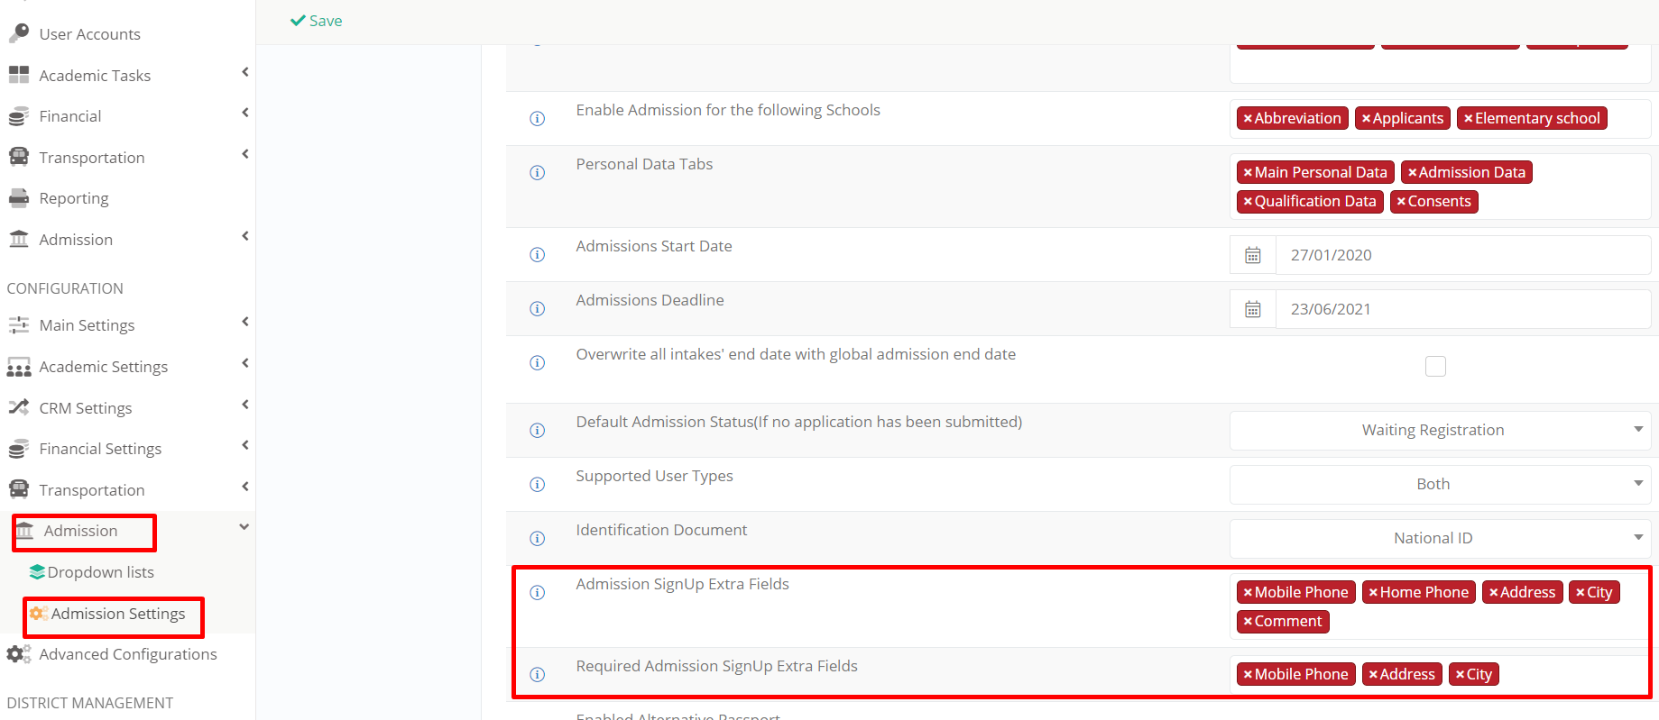
Task: Show info for Overwrite intakes' end date
Action: tap(537, 362)
